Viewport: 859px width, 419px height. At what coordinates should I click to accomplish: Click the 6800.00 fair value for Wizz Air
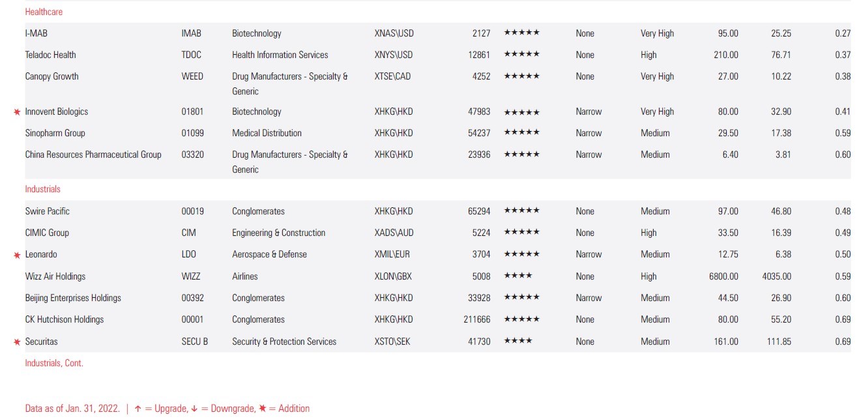(x=723, y=276)
